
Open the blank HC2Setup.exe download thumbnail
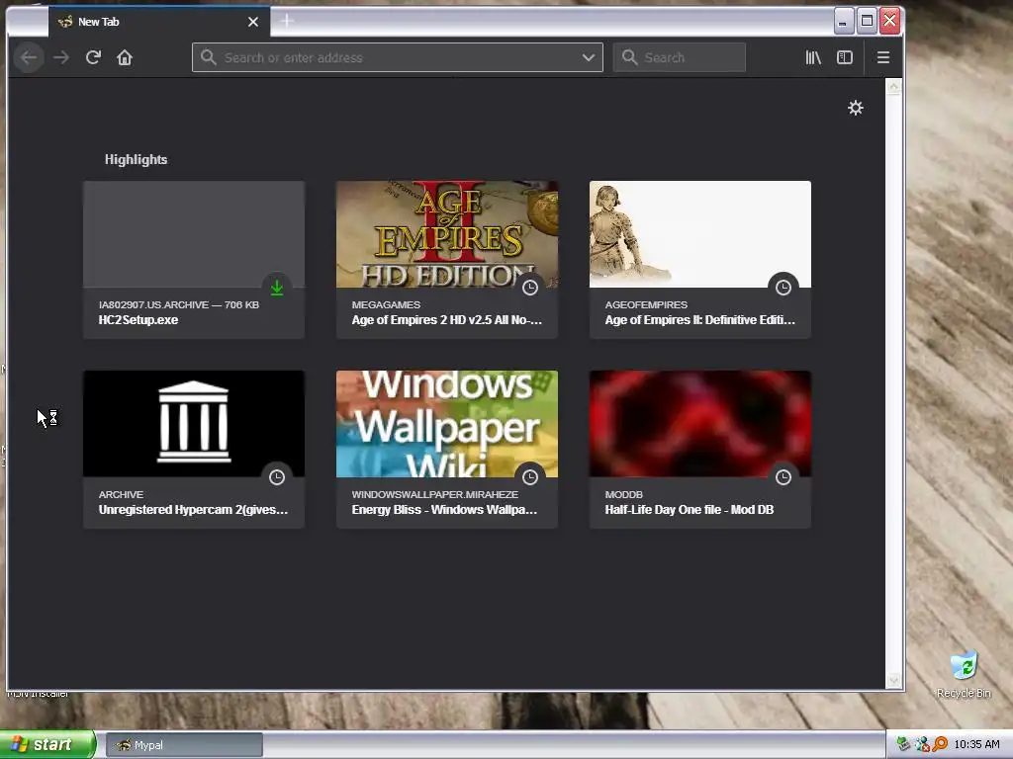coord(194,234)
